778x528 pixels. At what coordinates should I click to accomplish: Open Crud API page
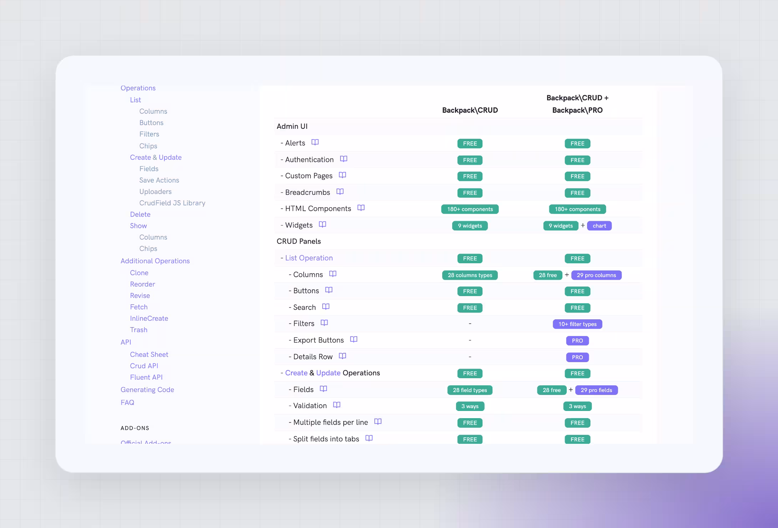tap(144, 366)
